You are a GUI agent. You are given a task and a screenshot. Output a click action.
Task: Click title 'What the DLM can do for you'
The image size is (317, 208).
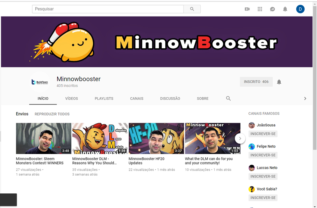(x=209, y=161)
